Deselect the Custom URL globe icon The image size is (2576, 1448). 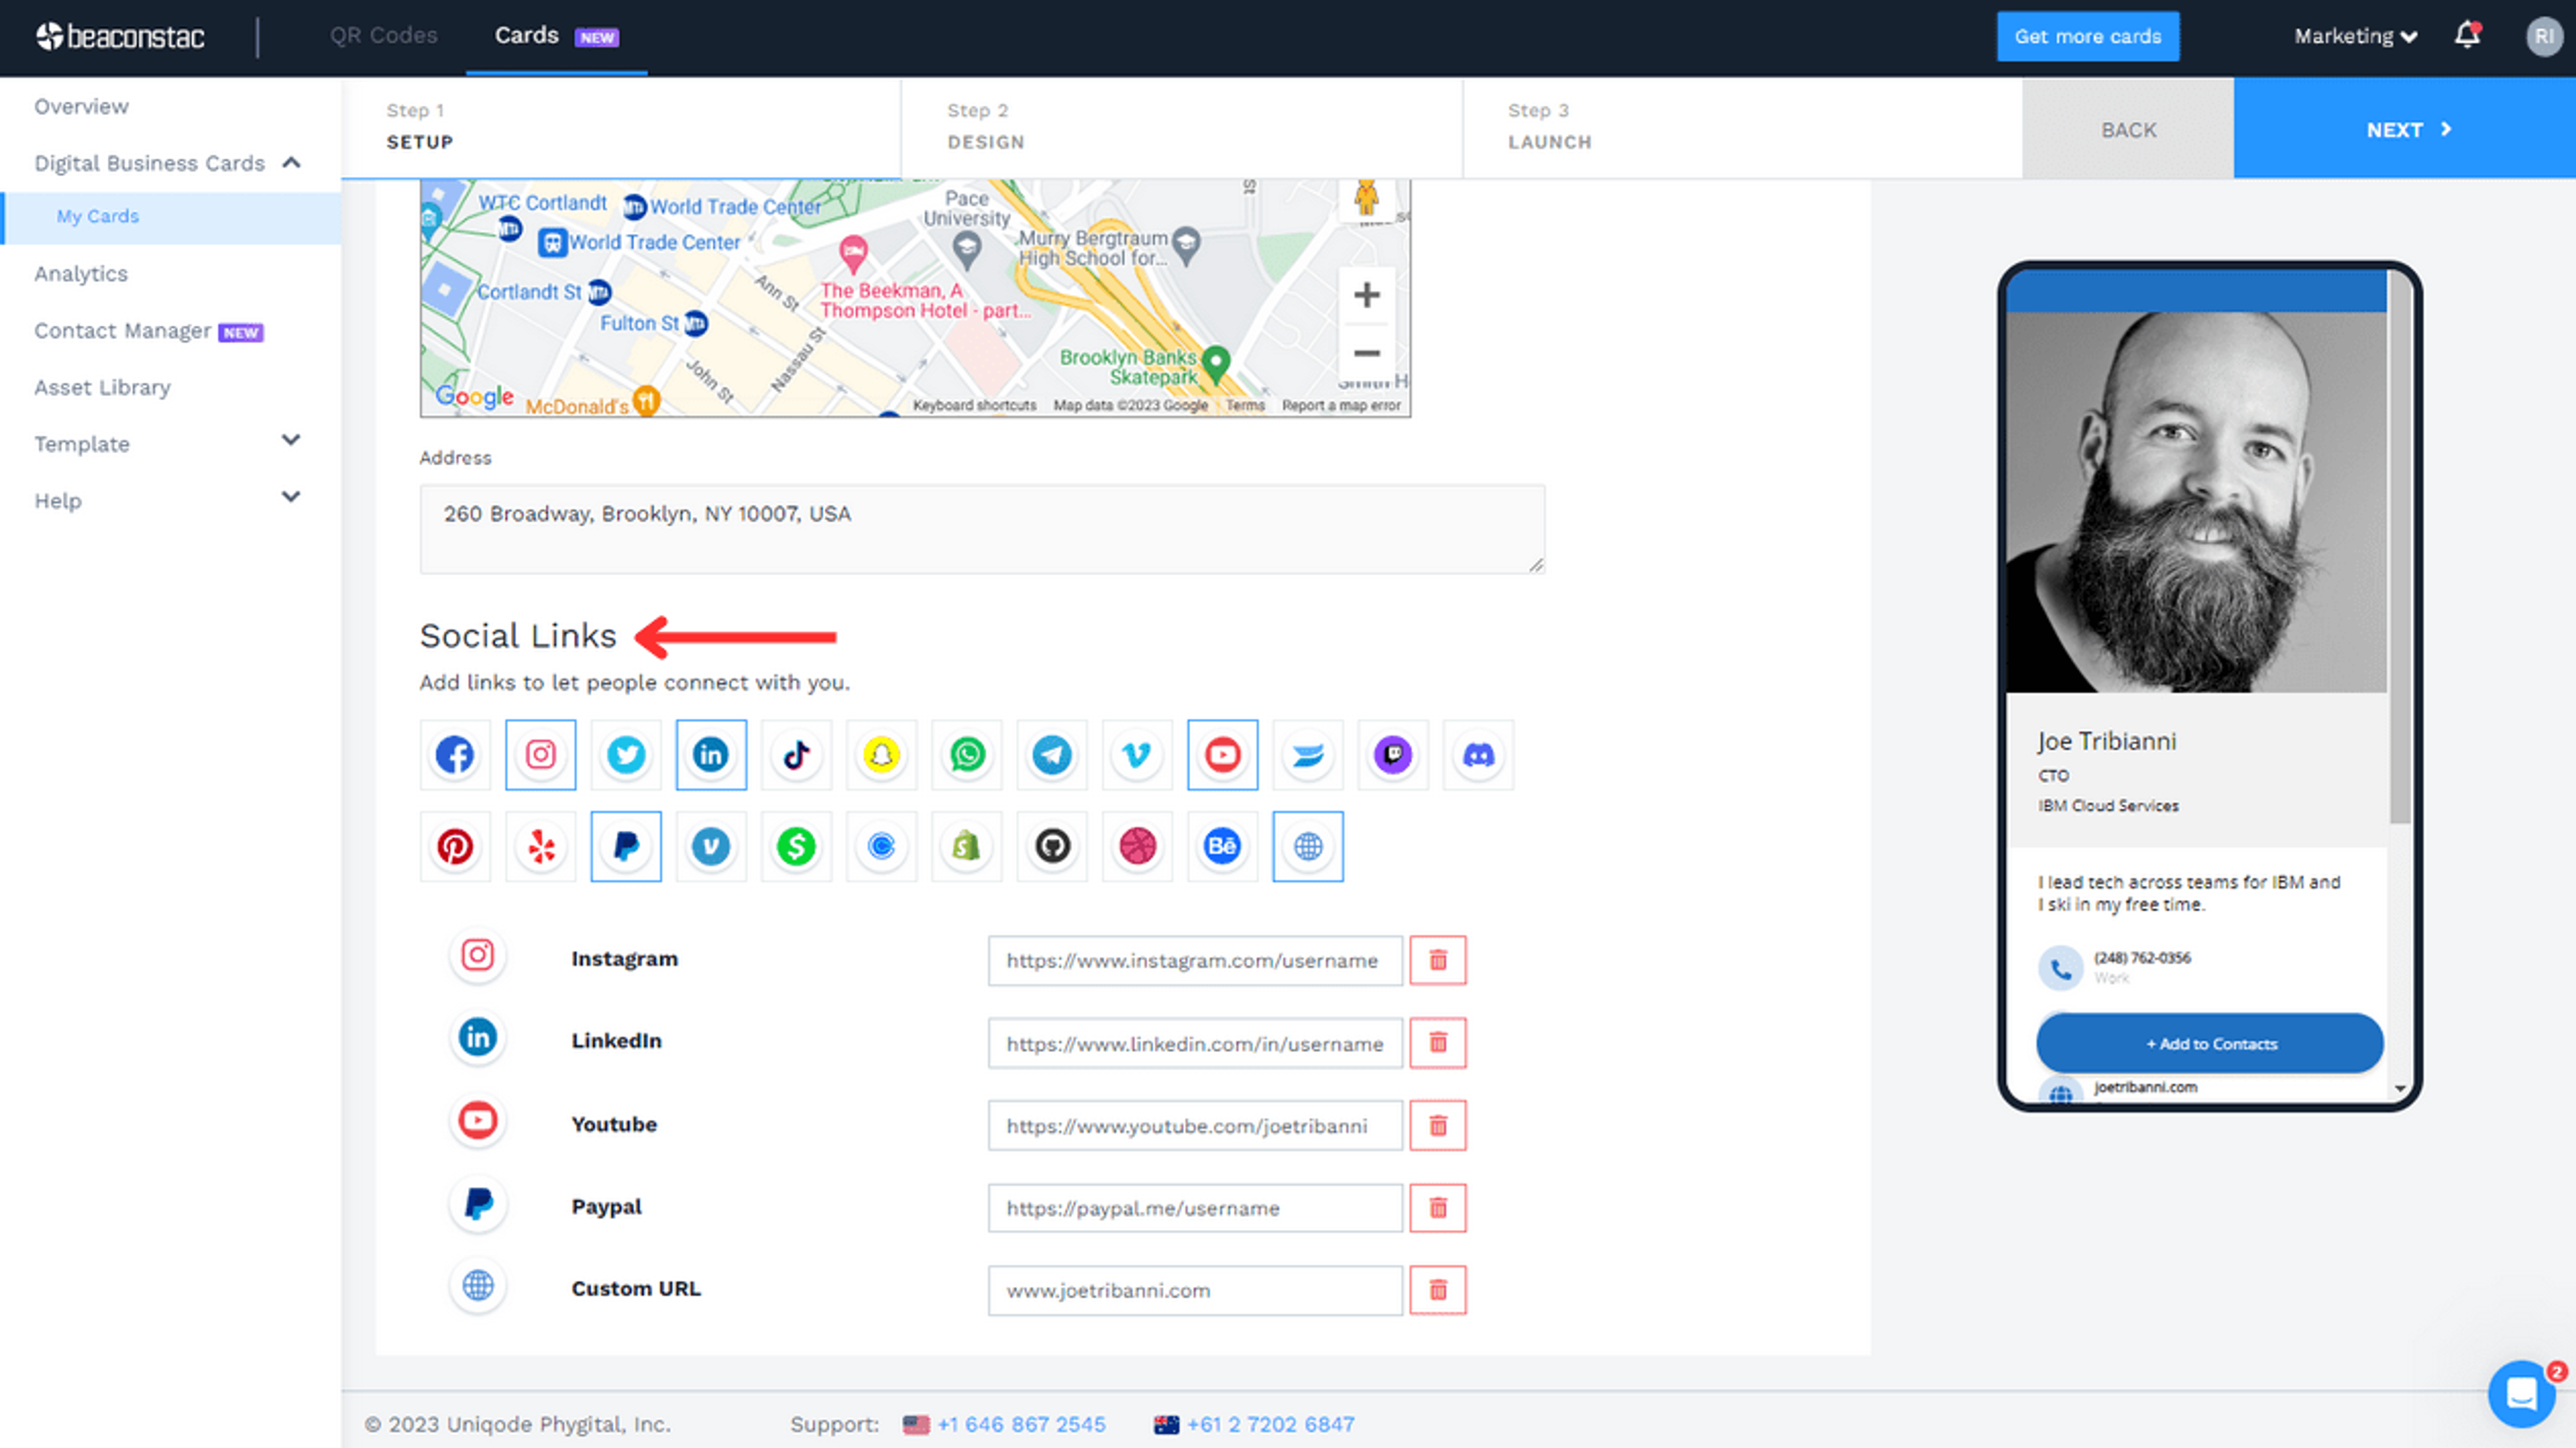click(1307, 847)
